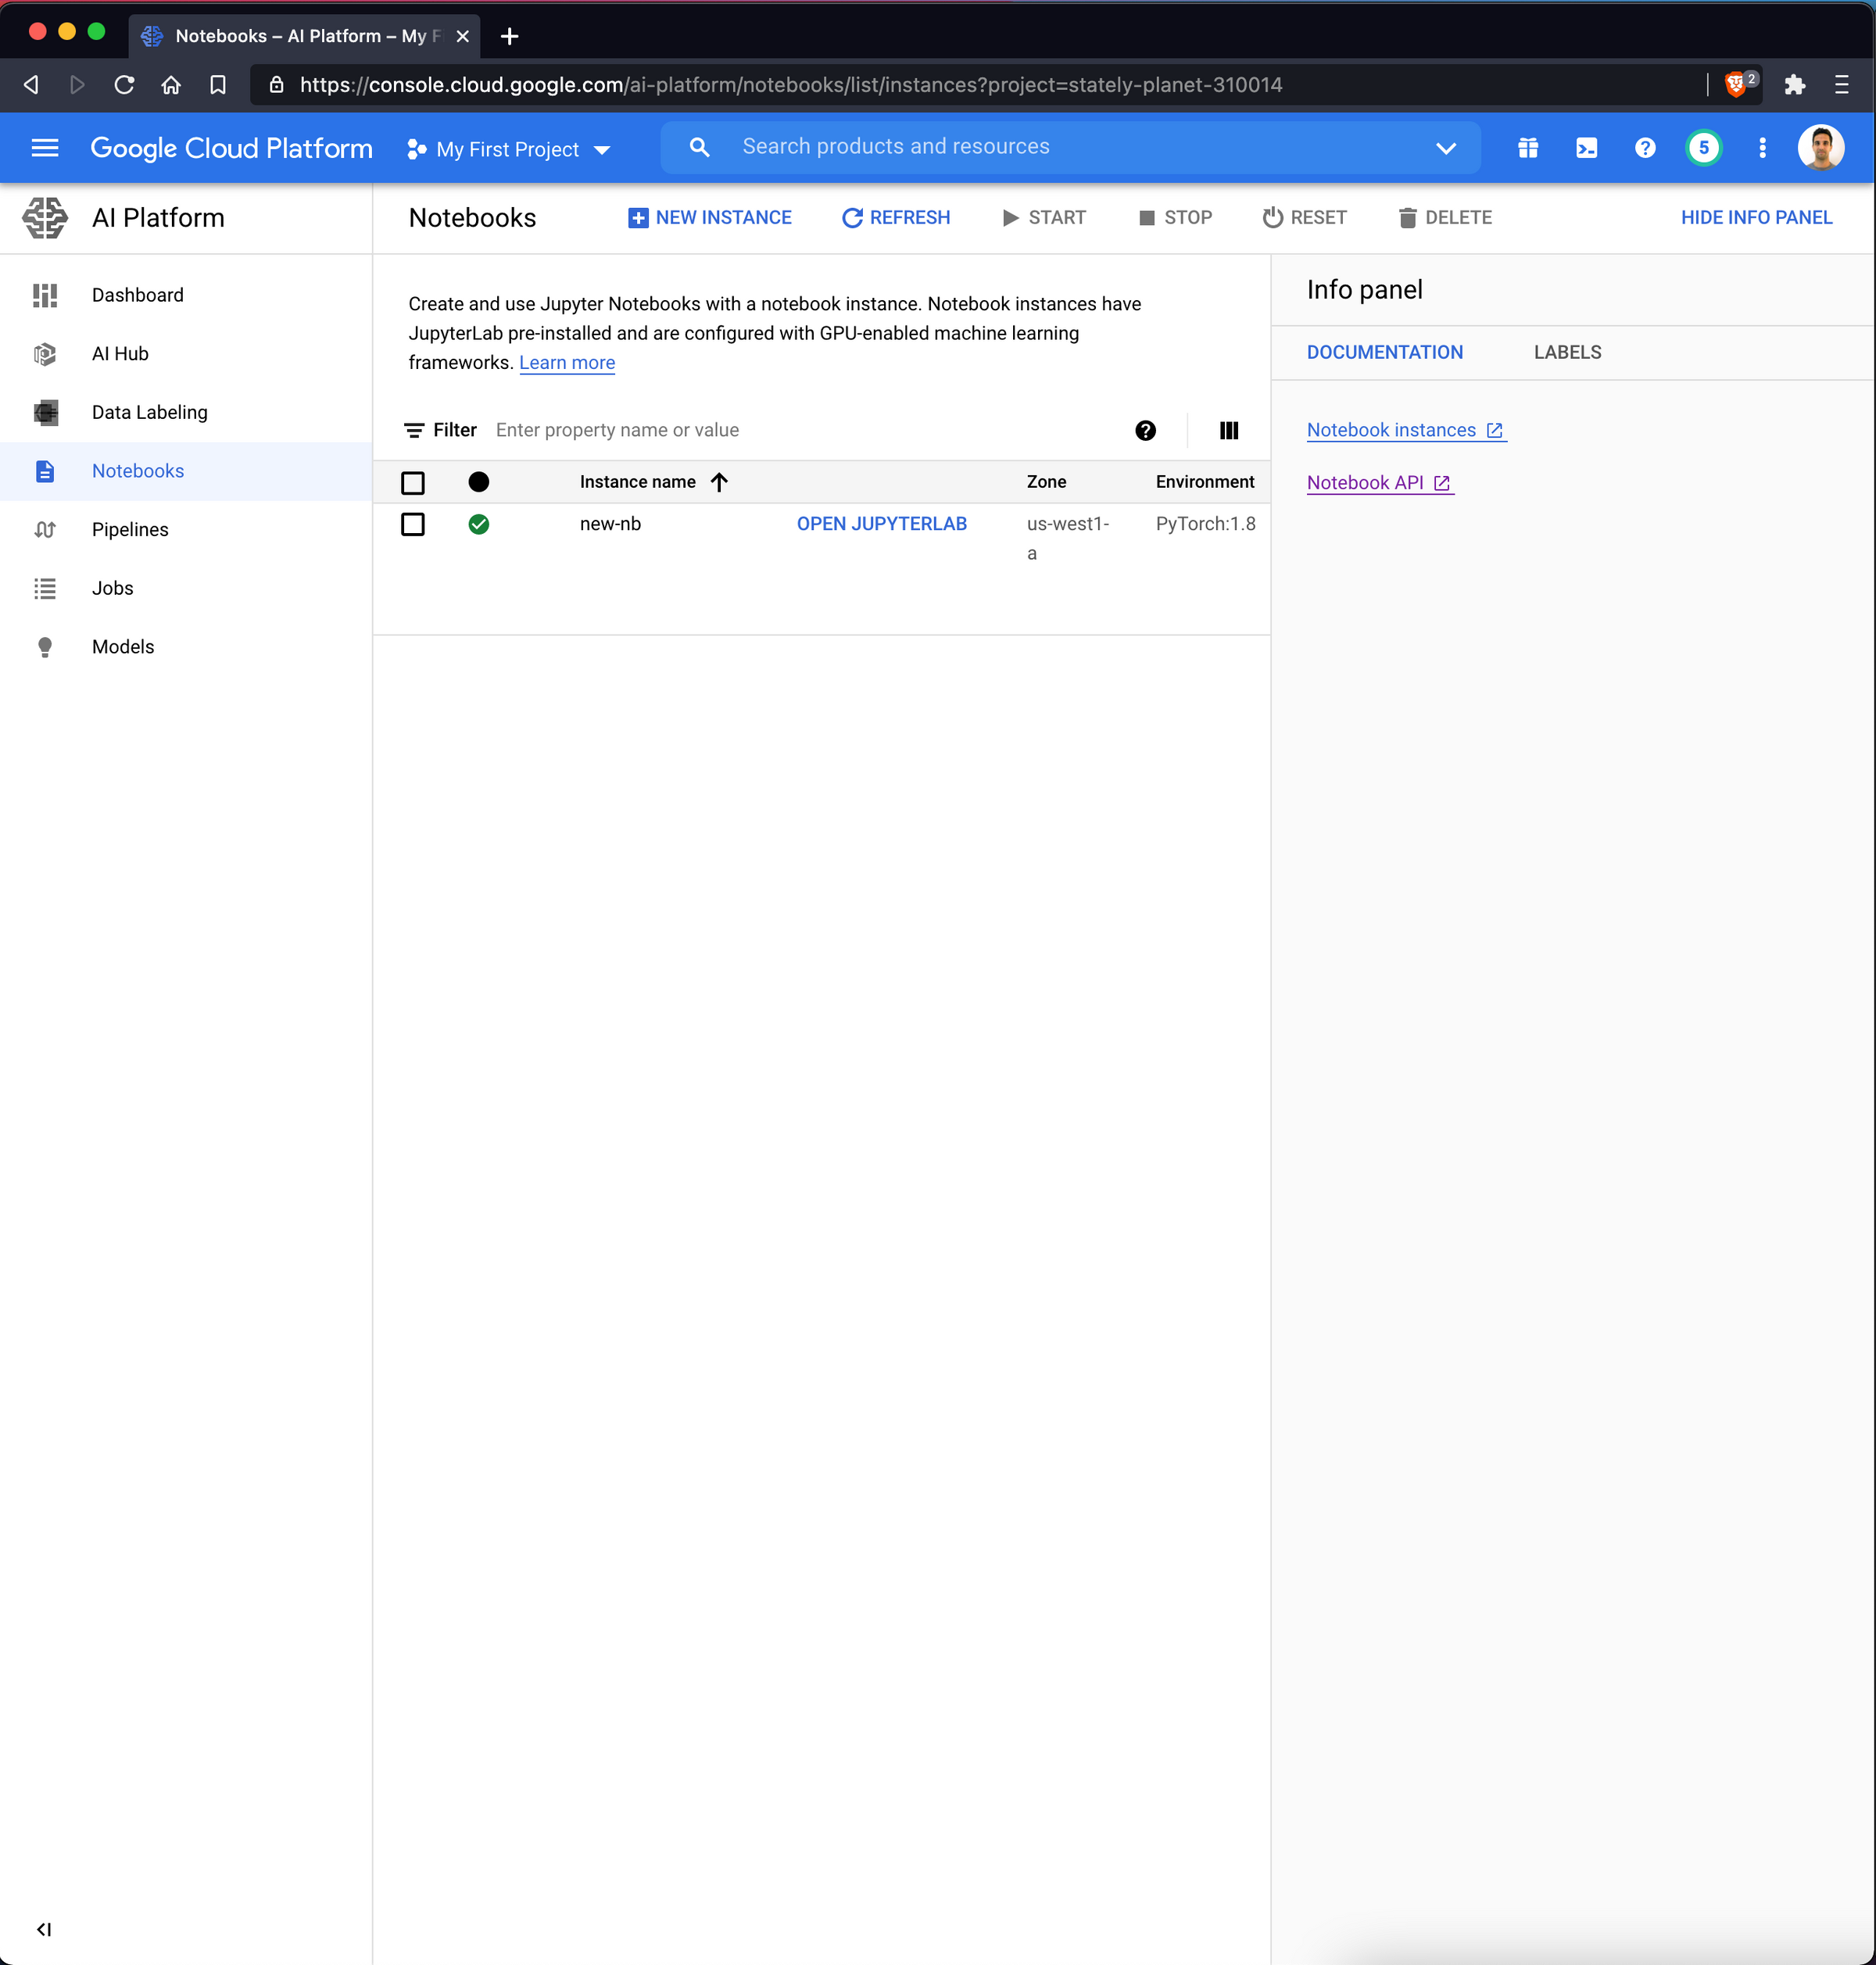Switch to the LABELS tab
This screenshot has height=1965, width=1876.
1566,352
